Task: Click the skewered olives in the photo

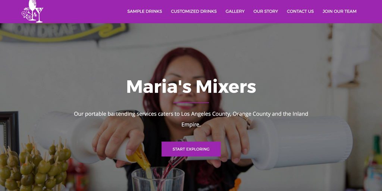Action: click(34, 165)
